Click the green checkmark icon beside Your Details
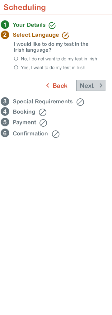 pyautogui.click(x=52, y=26)
